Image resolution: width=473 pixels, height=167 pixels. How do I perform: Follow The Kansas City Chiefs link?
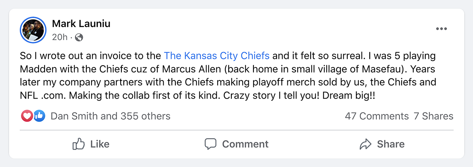pos(216,55)
